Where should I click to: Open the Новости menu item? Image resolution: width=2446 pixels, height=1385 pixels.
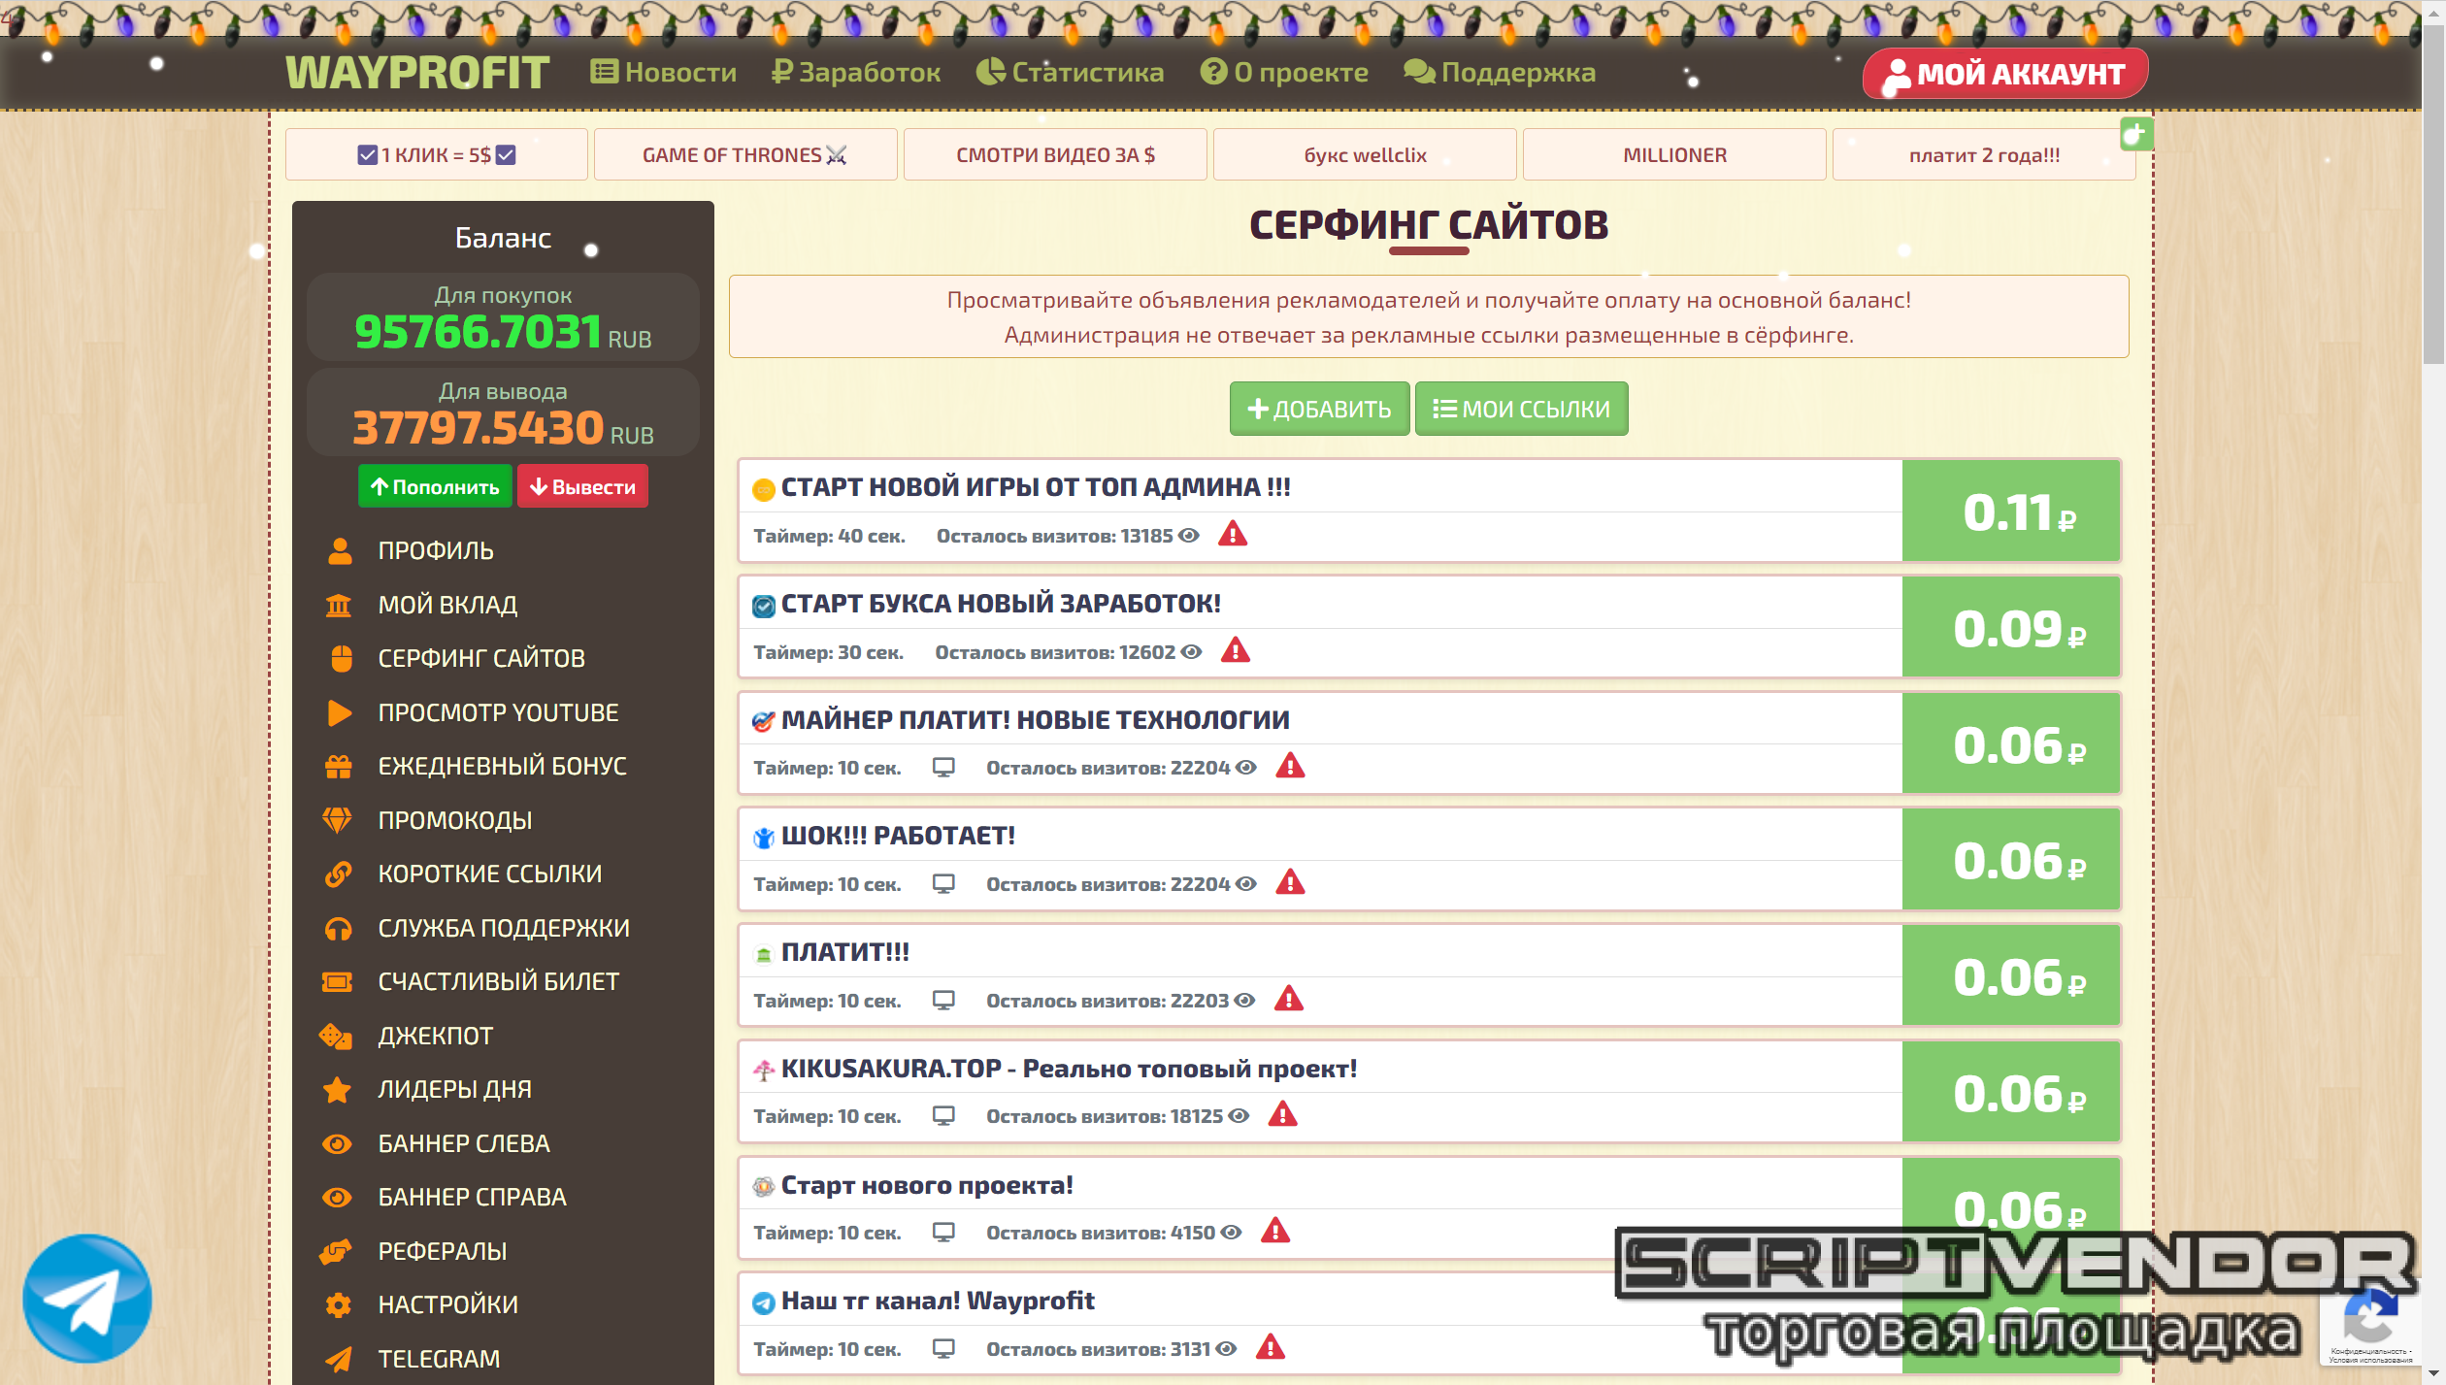(664, 73)
